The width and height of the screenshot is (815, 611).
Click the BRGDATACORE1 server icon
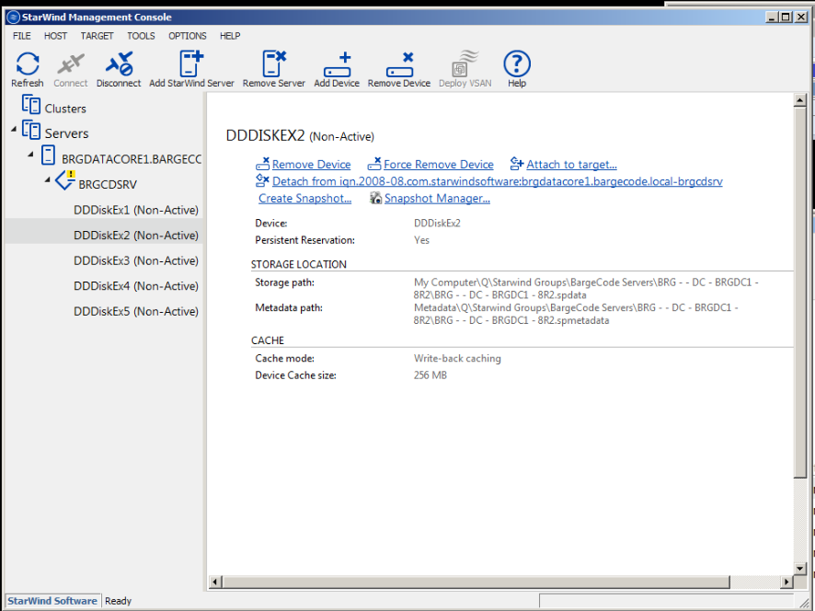pos(49,155)
